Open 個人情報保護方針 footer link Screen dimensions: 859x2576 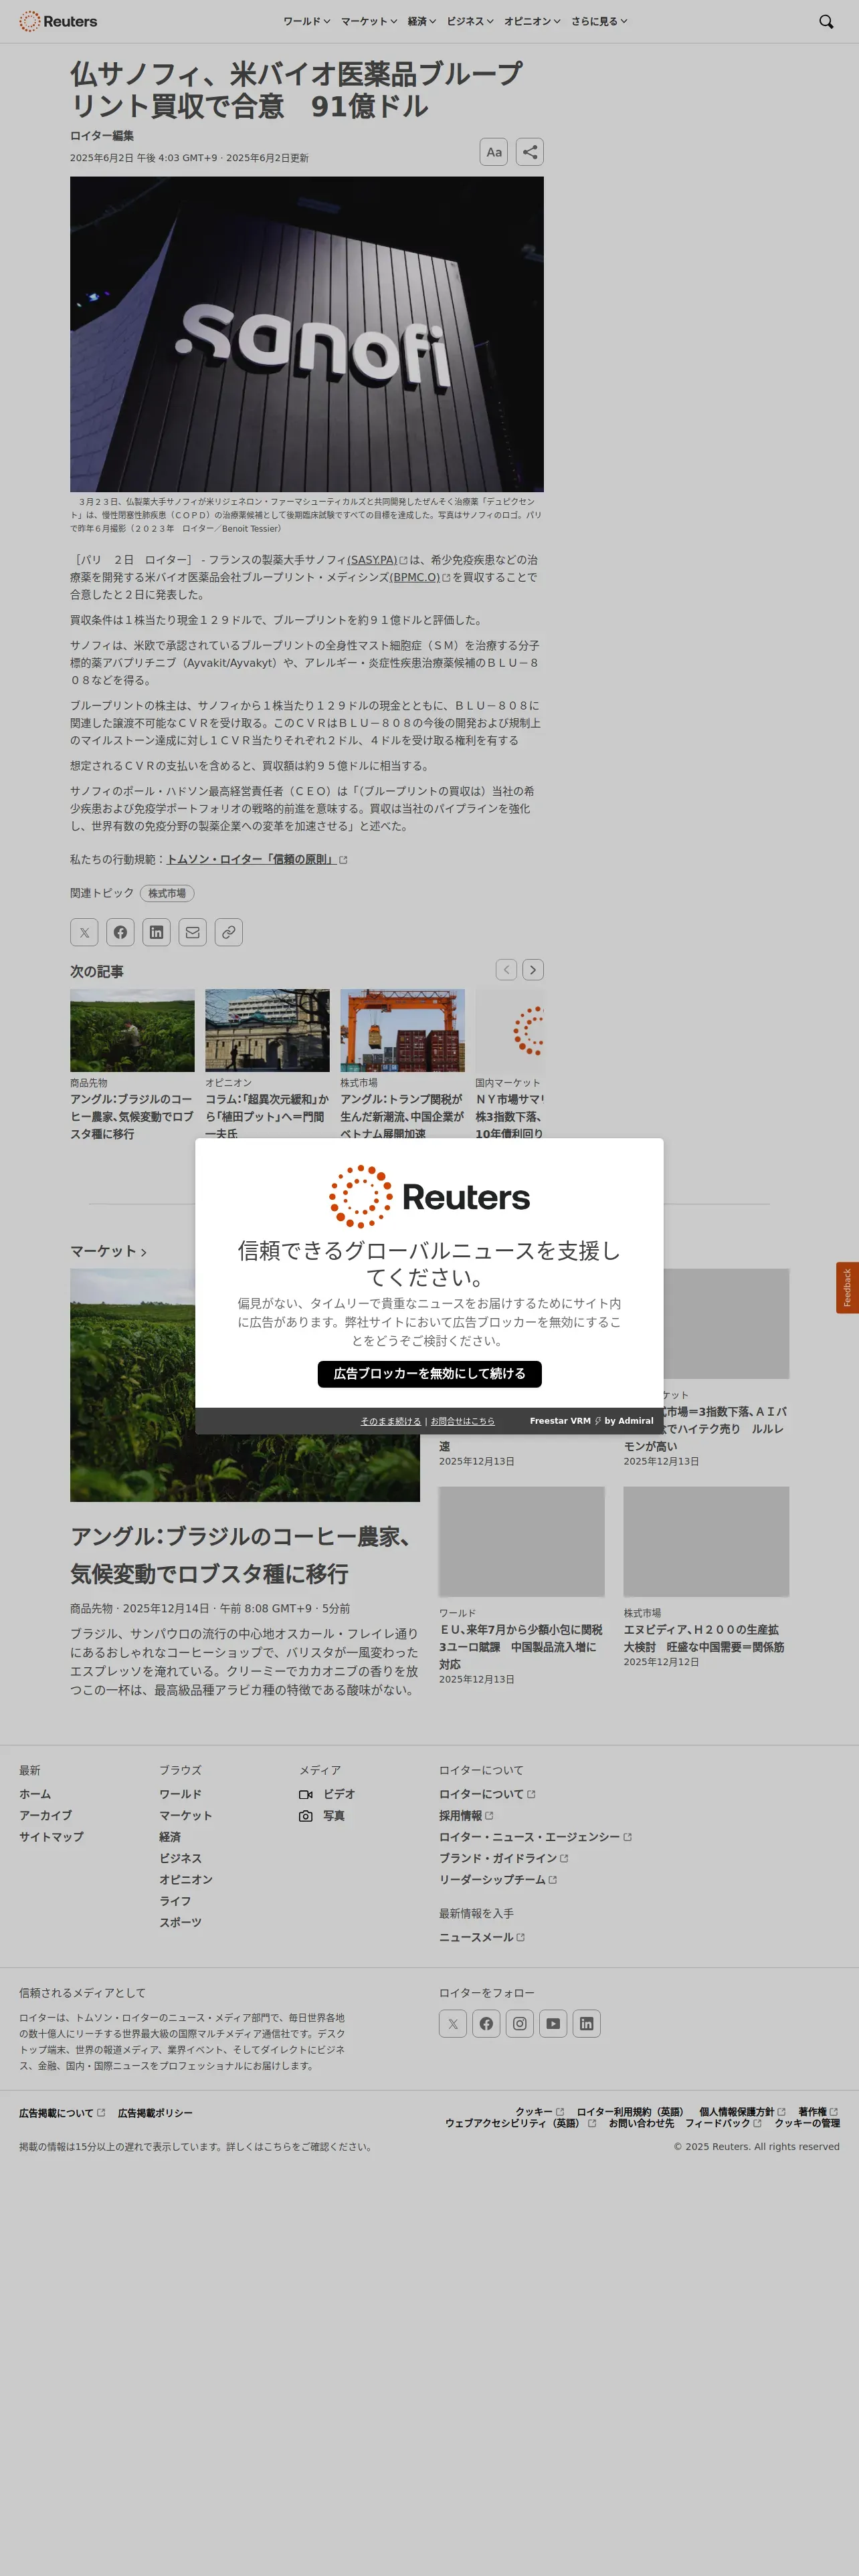(742, 2112)
